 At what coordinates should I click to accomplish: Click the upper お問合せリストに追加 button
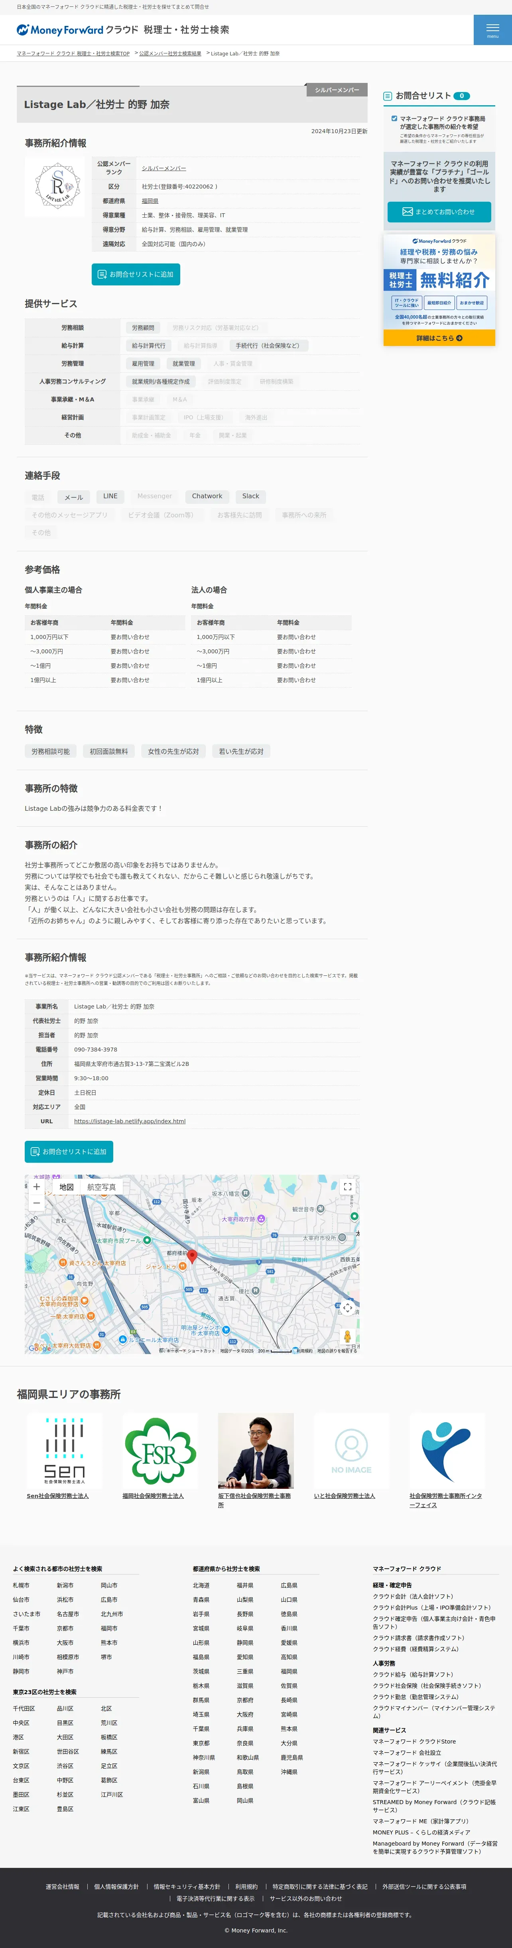click(x=135, y=275)
